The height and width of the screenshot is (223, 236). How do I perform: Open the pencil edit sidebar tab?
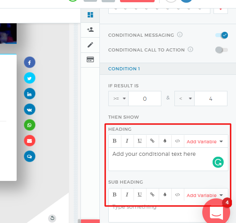pyautogui.click(x=90, y=45)
